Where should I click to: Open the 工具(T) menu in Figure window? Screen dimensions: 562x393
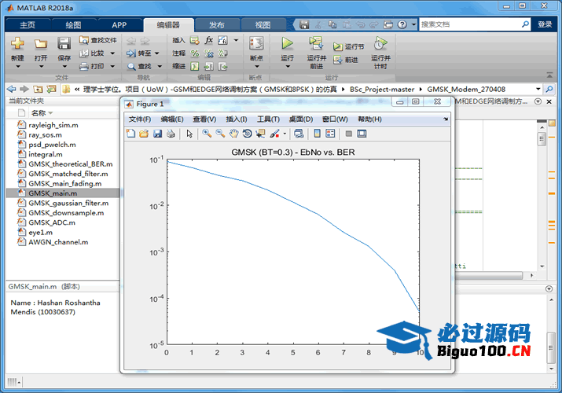click(x=269, y=119)
